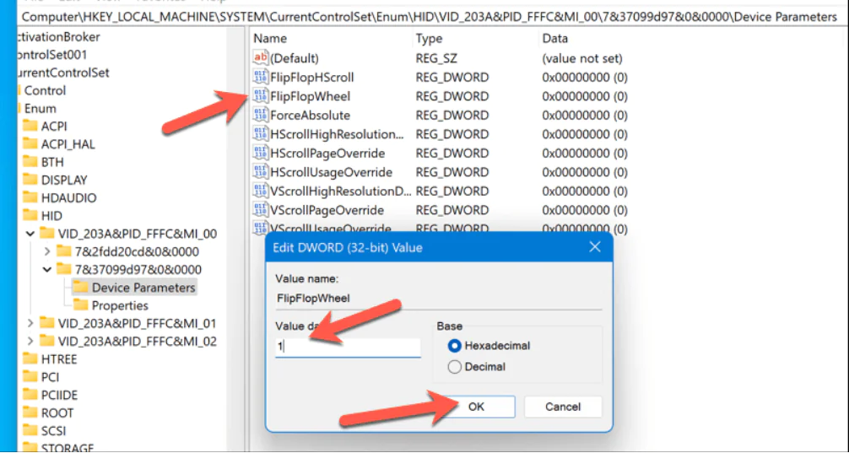849x453 pixels.
Task: Click the HID folder icon
Action: tap(30, 215)
